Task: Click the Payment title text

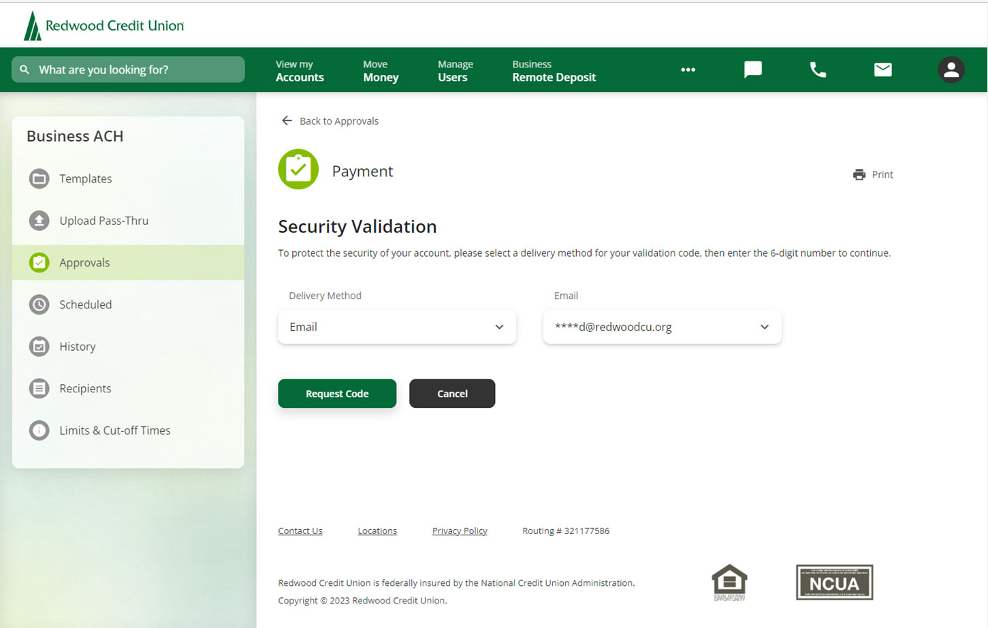Action: point(362,171)
